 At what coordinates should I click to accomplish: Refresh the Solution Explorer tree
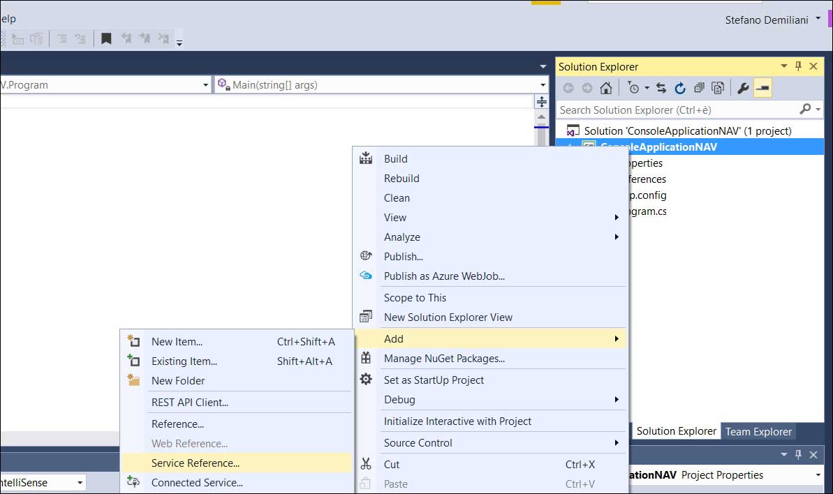pos(680,88)
